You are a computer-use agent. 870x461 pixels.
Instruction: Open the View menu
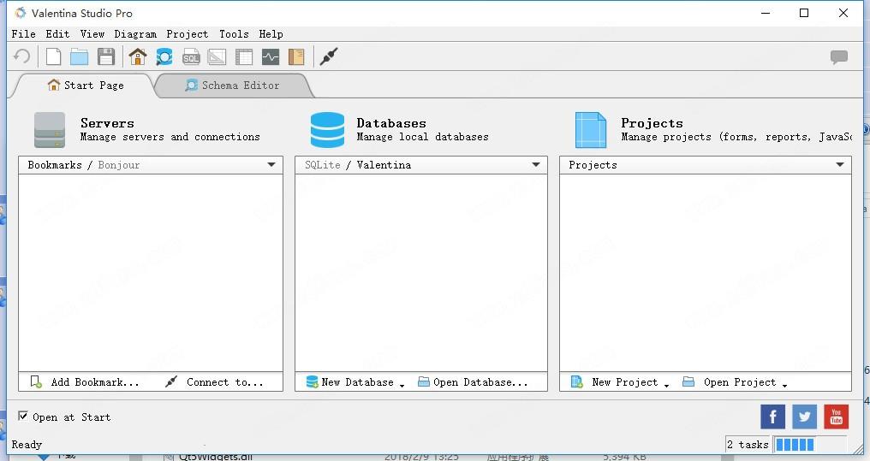(92, 34)
